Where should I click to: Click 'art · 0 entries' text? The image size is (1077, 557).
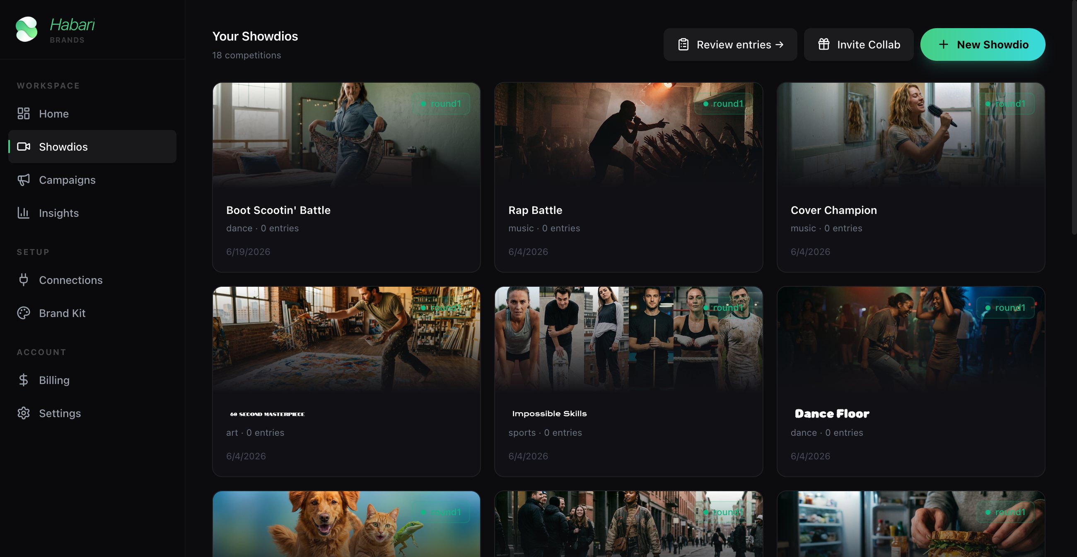coord(255,432)
